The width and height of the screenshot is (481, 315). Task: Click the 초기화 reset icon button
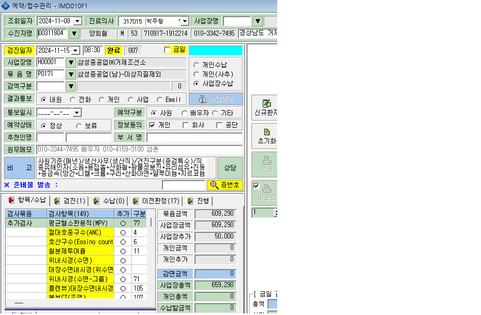point(266,132)
